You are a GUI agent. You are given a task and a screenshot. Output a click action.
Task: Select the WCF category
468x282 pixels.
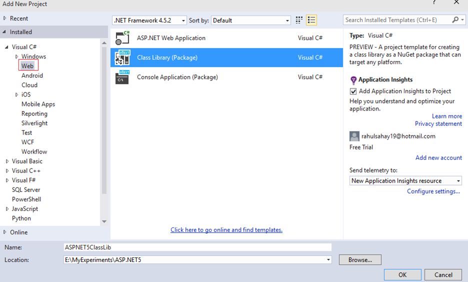(28, 142)
